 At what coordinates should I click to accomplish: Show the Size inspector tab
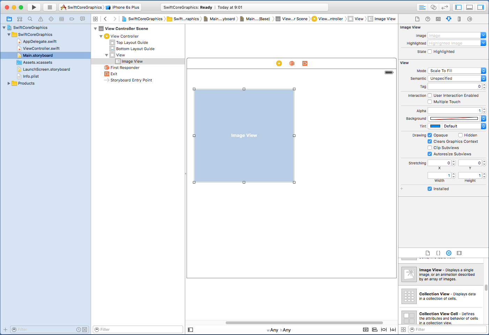(459, 19)
